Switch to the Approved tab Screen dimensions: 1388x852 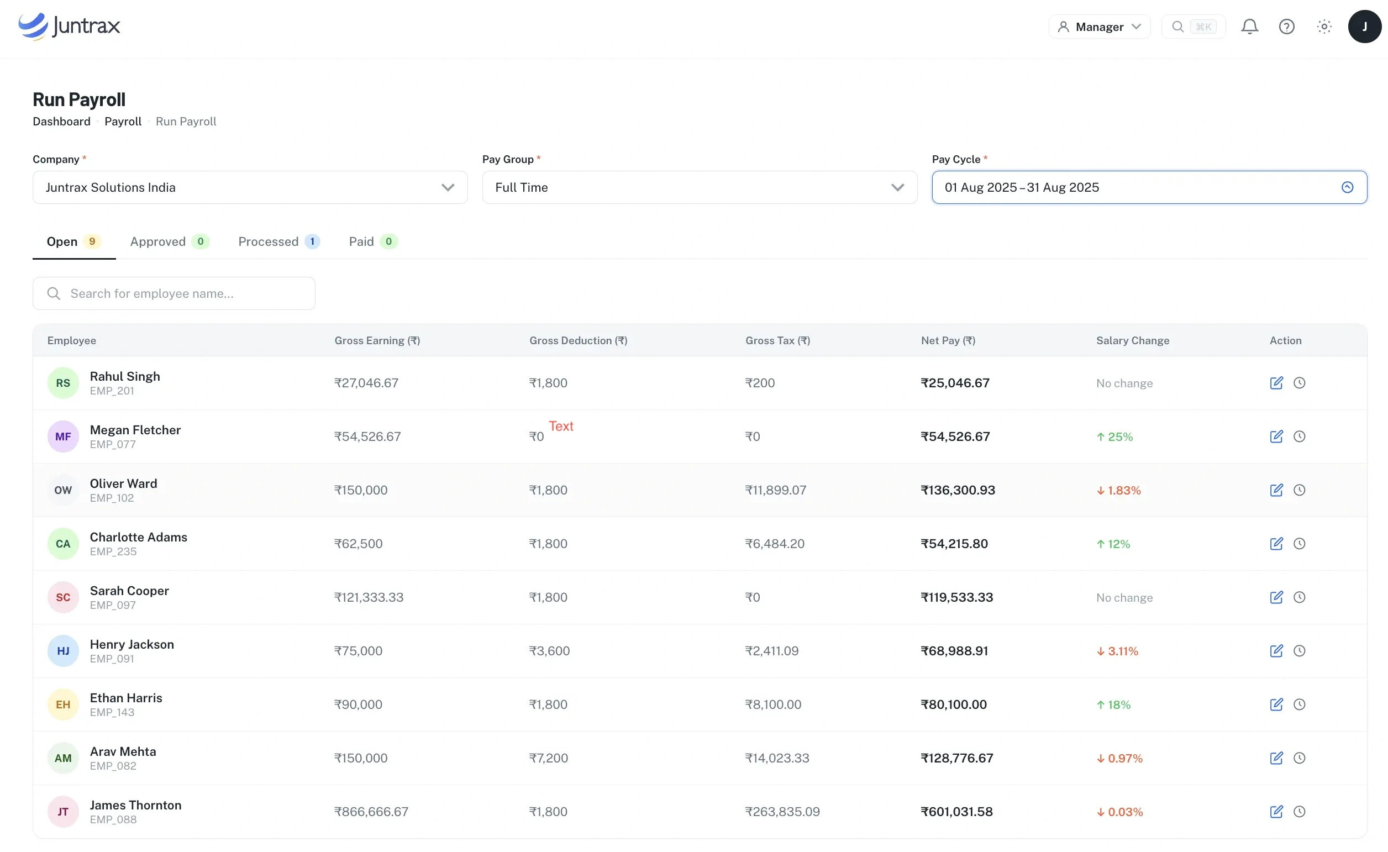point(169,242)
